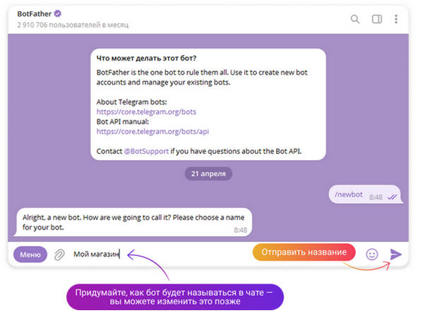Click the 21 апреля date badge
The image size is (430, 320).
[208, 173]
